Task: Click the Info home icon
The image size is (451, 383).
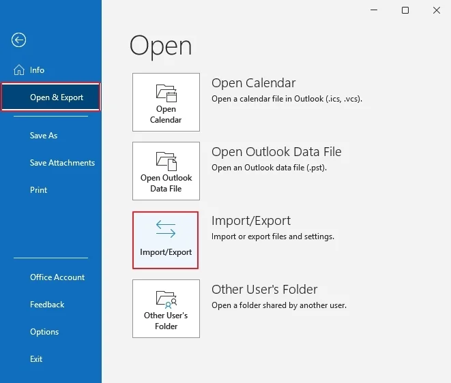Action: [19, 70]
